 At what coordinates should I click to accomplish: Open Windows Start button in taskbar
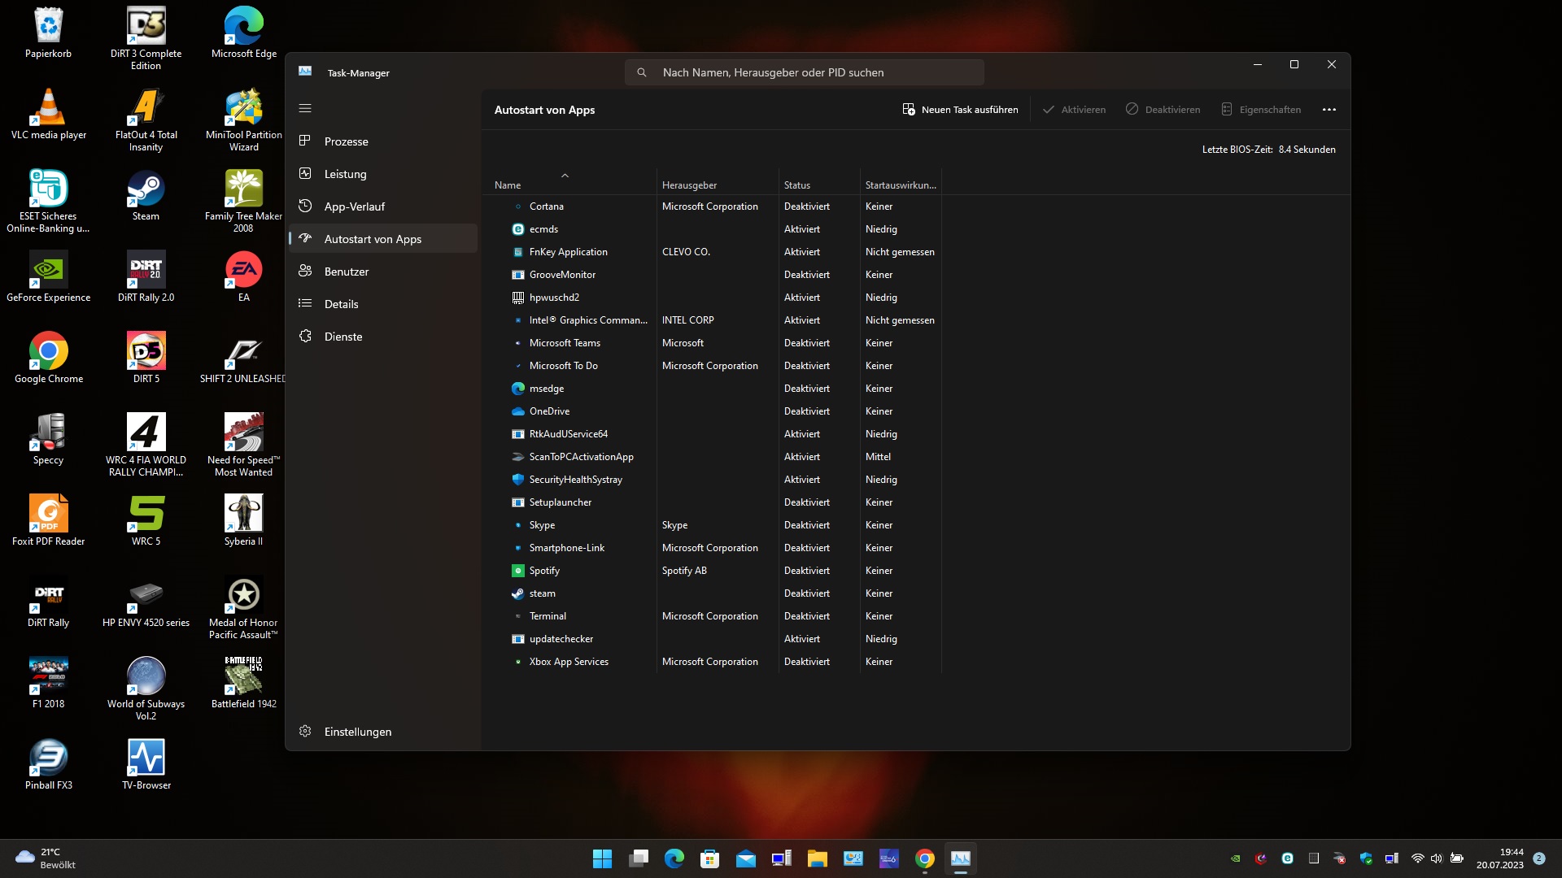(x=602, y=858)
